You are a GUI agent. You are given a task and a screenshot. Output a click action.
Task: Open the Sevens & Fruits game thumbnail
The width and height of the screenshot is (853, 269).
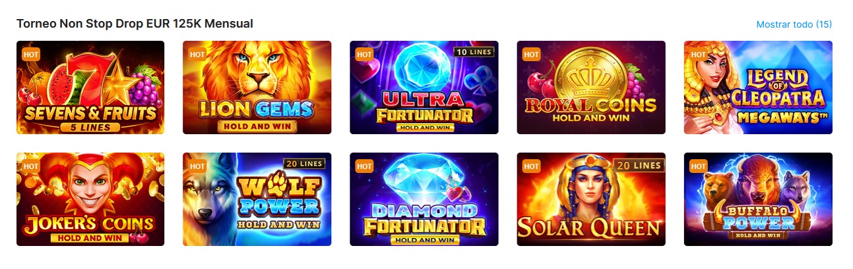click(90, 87)
